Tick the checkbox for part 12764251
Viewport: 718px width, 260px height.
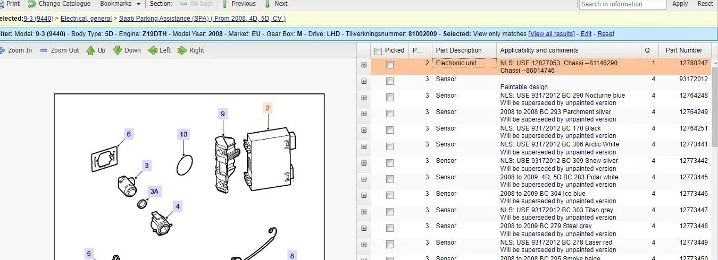point(390,130)
